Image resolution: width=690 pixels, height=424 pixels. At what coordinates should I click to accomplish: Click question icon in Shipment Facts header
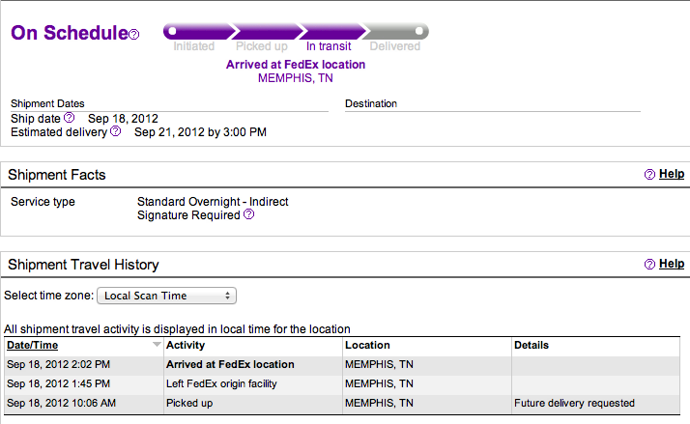(x=649, y=175)
